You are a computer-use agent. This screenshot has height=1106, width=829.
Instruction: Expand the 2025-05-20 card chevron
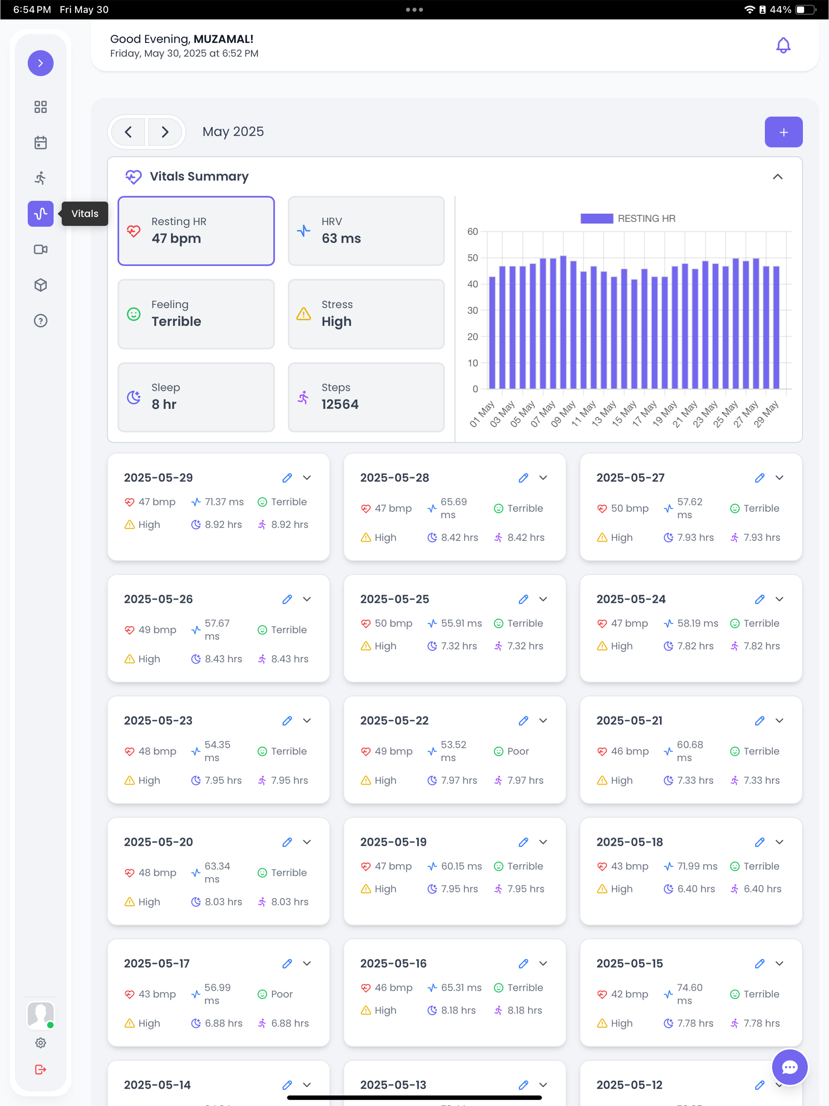pyautogui.click(x=307, y=842)
